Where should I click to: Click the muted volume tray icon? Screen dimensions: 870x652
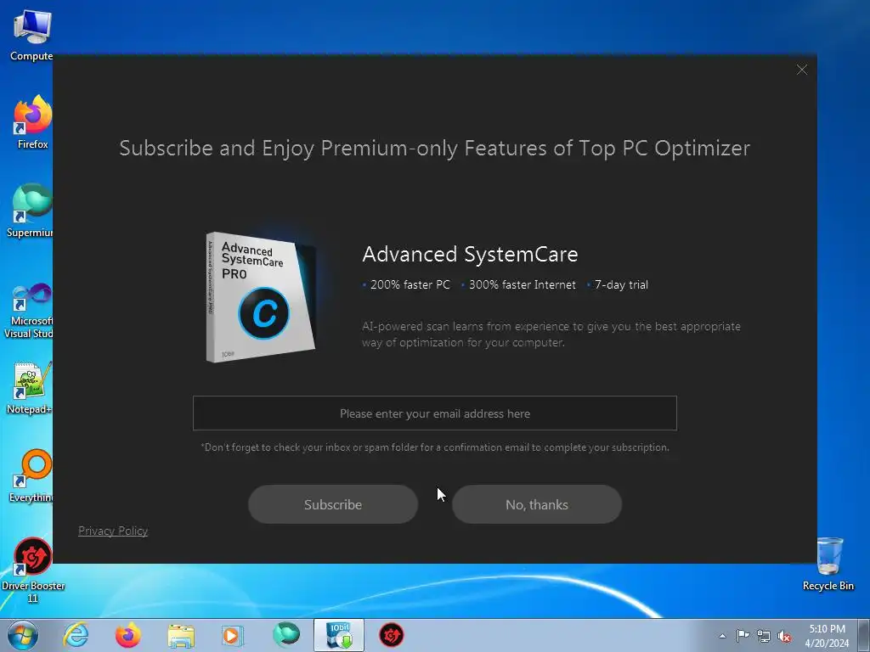click(784, 636)
